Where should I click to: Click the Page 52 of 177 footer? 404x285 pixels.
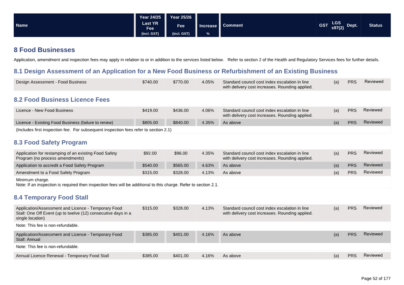[x=375, y=278]
